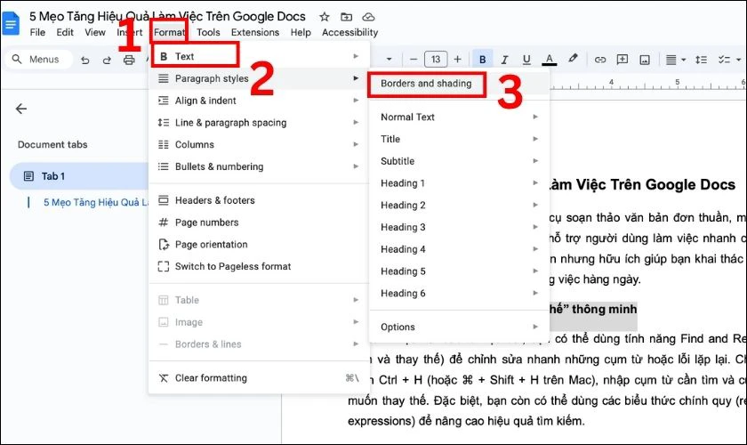Expand the paragraph styles Options submenu

click(x=459, y=327)
